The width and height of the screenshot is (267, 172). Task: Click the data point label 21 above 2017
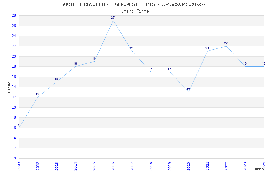(x=132, y=48)
